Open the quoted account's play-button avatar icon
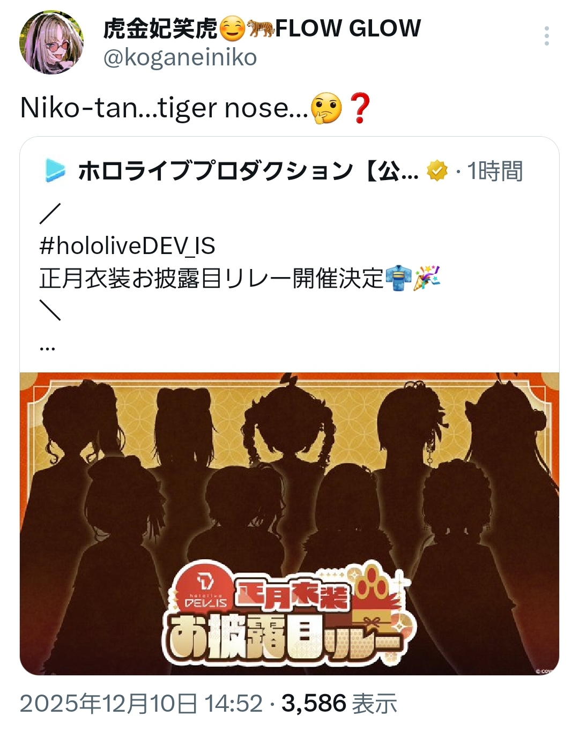 point(54,170)
